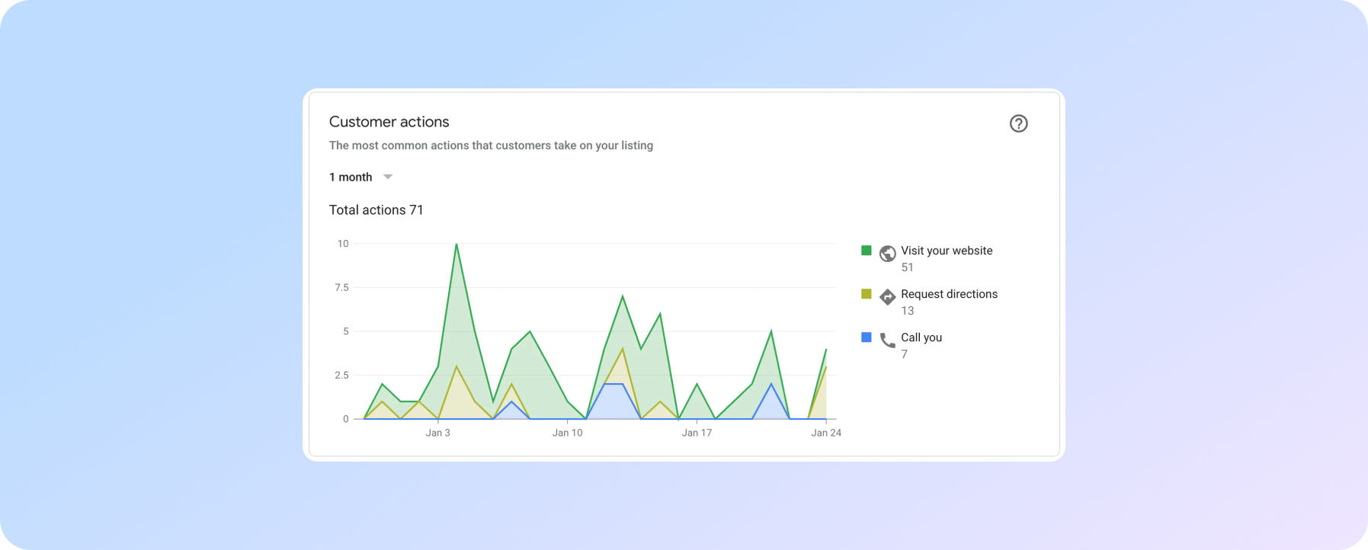Click the 13 direction requests count
The image size is (1368, 550).
click(907, 311)
